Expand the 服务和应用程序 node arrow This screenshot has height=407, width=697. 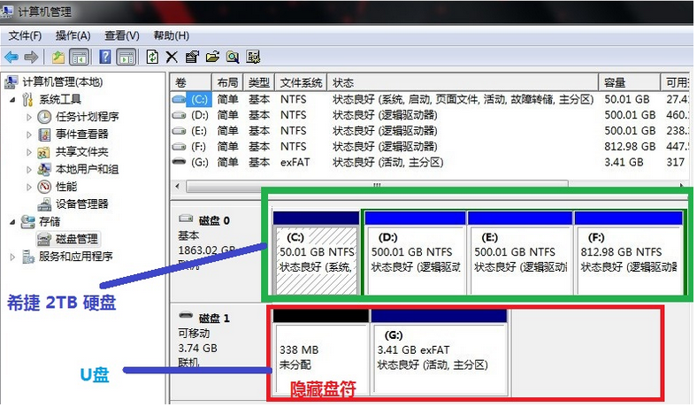coord(13,257)
